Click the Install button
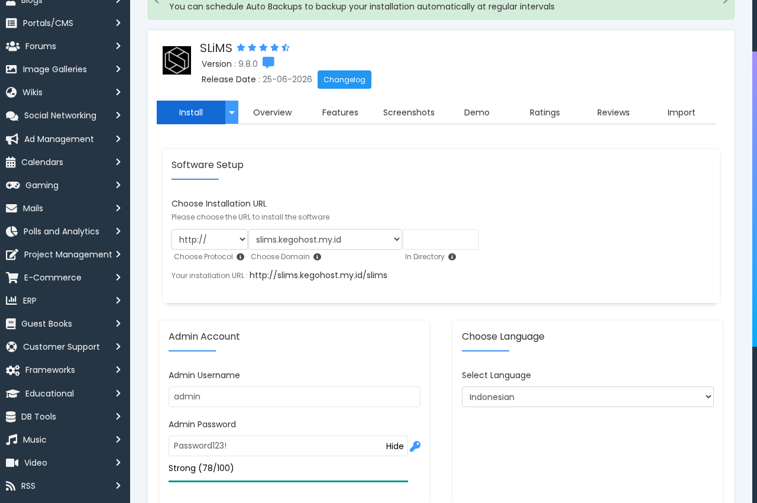757x503 pixels. [x=191, y=112]
